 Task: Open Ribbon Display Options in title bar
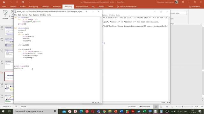(183, 2)
